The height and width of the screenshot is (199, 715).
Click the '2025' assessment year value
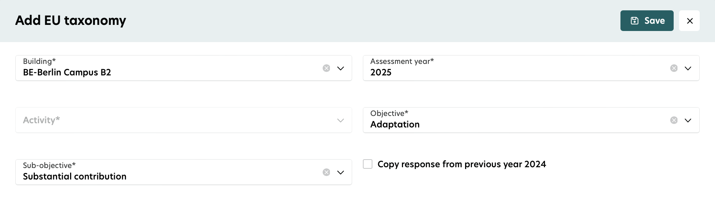coord(381,73)
